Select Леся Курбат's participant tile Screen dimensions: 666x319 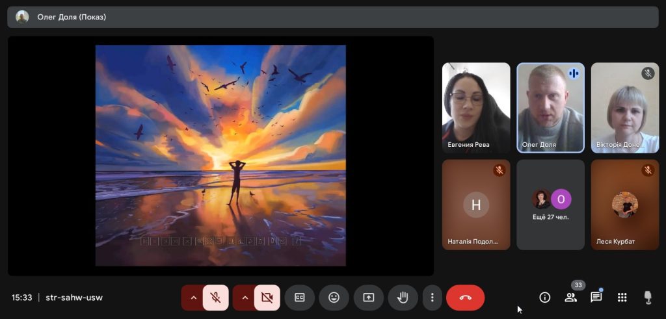(x=625, y=205)
